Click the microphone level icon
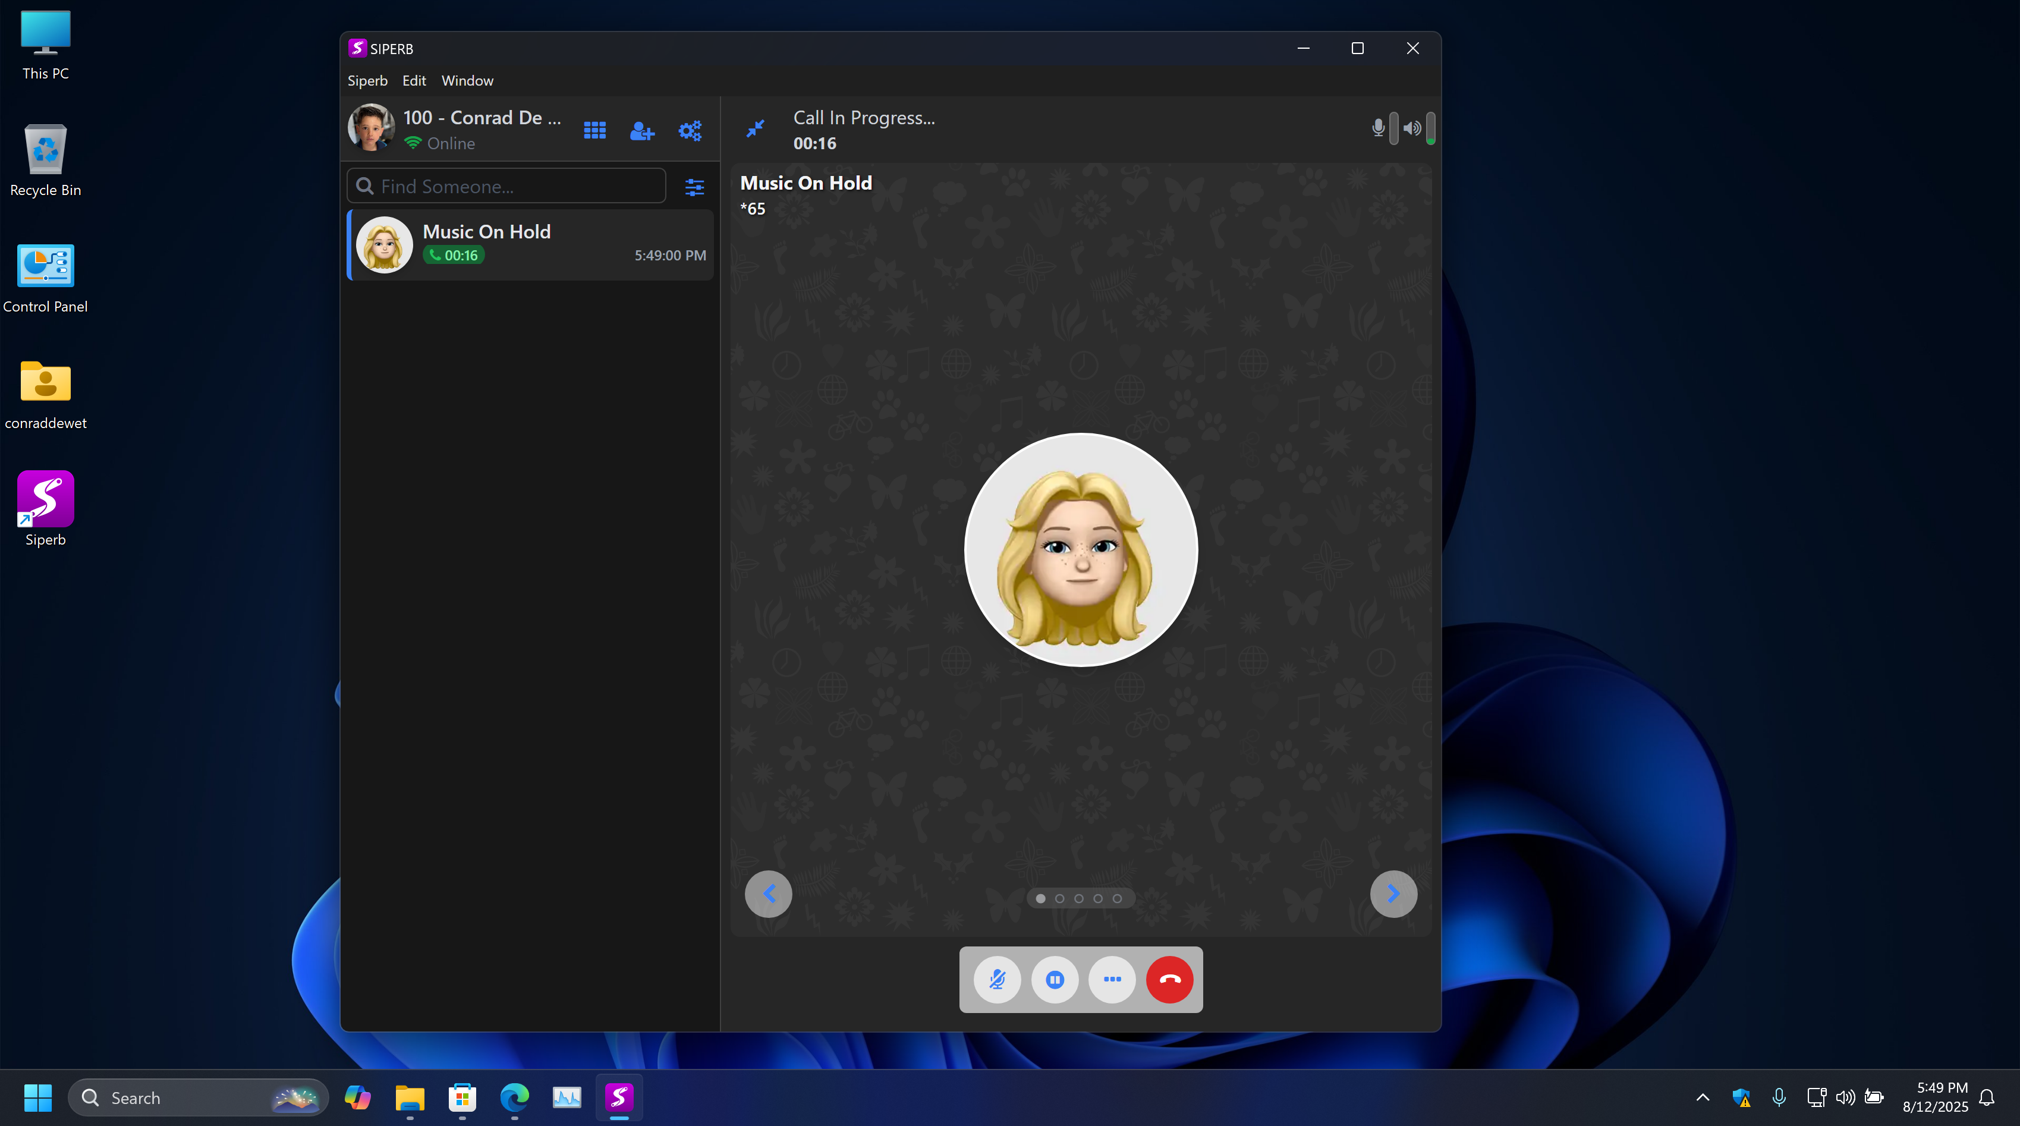This screenshot has height=1126, width=2020. point(1378,128)
